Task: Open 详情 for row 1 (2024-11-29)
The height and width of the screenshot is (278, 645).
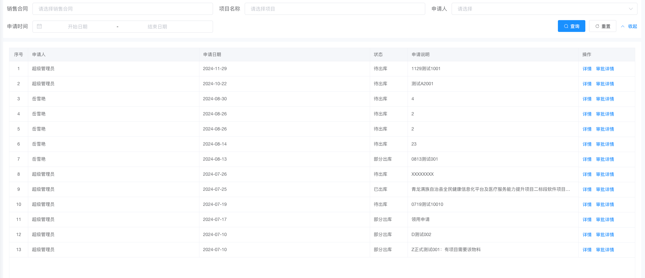Action: click(587, 69)
